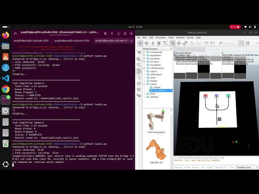Viewport: 259px width, 194px height.
Task: Click the undo arrow in CoppeliaSim
Action: coord(206,43)
